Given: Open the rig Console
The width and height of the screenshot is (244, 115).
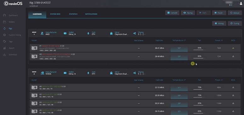Looking at the screenshot, I should coord(172,13).
